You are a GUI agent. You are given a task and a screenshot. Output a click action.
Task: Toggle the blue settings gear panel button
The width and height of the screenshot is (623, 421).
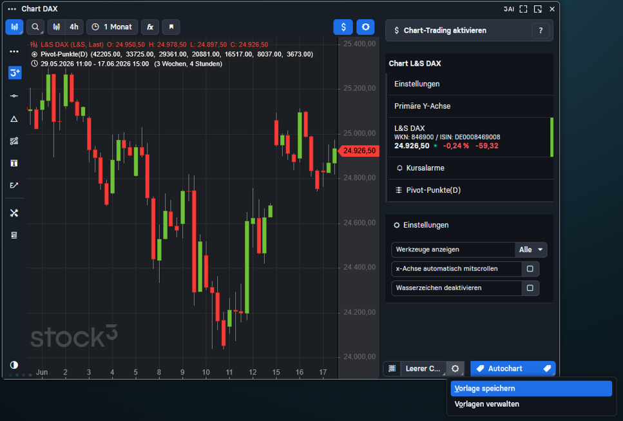(x=365, y=27)
